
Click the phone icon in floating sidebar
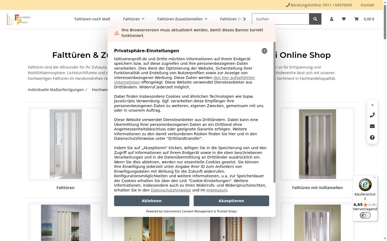pos(372,115)
